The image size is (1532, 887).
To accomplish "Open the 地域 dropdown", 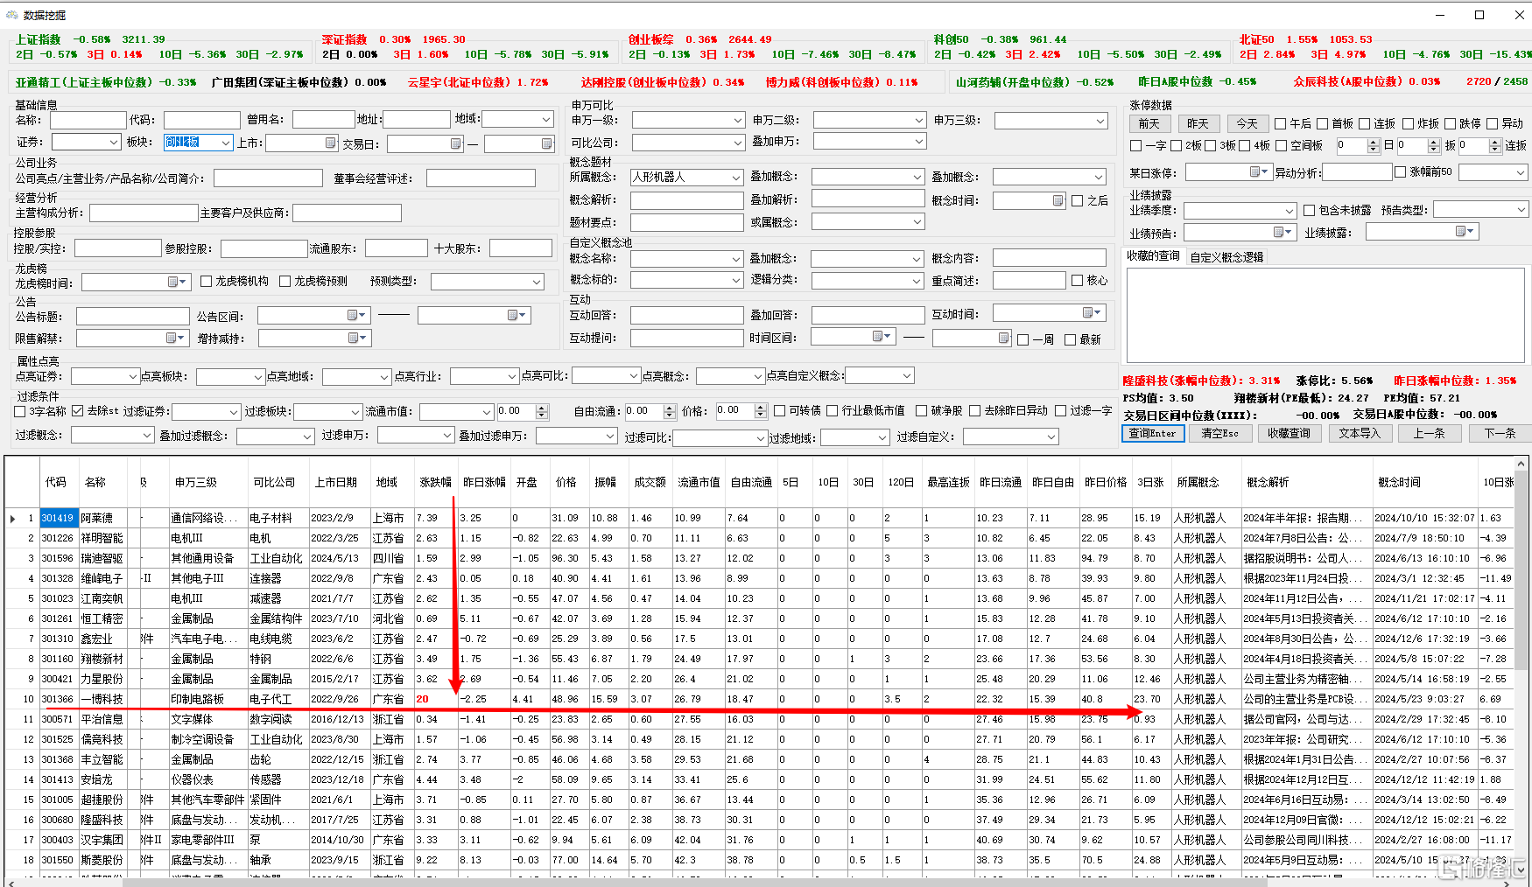I will (x=546, y=119).
